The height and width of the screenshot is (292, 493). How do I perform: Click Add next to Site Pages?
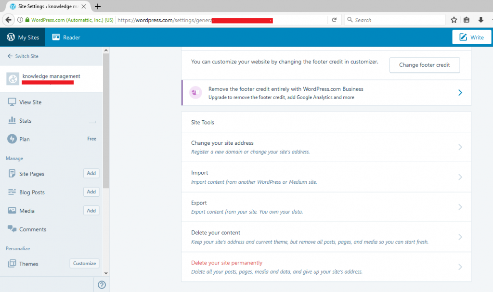91,173
